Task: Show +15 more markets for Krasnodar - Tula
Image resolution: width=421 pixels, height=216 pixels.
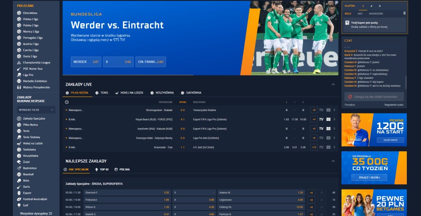Action: coord(314,147)
